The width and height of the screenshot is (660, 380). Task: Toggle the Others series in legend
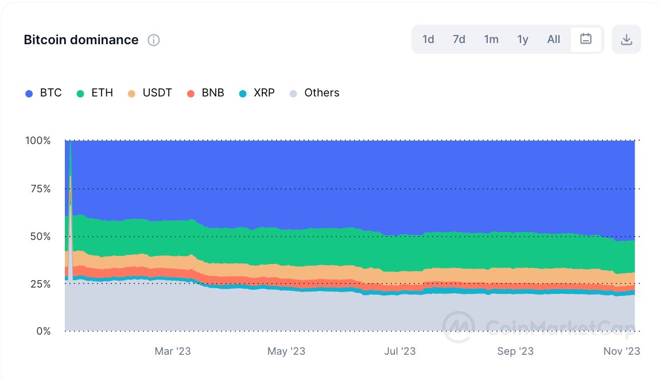coord(315,93)
